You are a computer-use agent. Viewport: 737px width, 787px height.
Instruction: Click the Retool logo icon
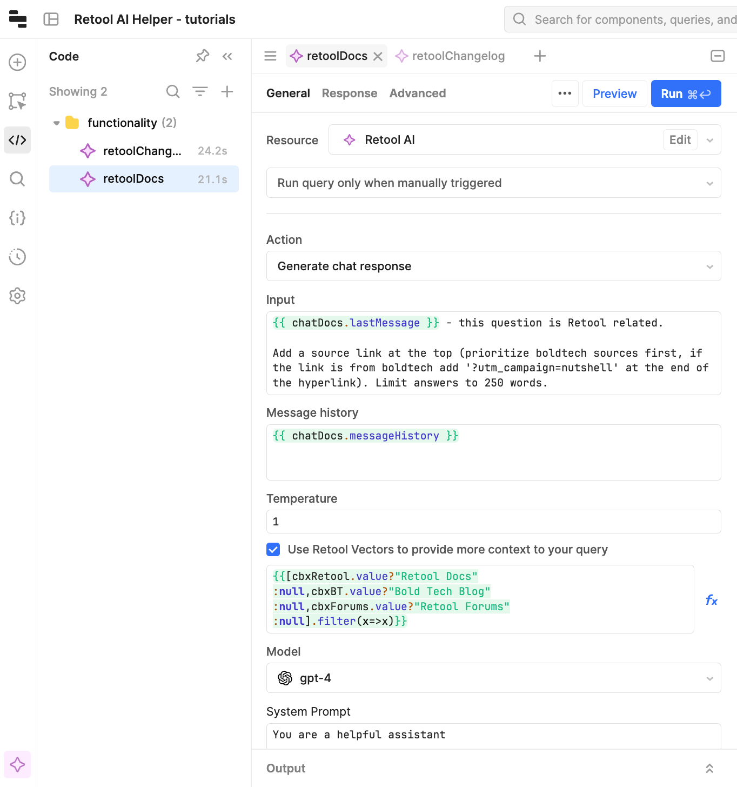pyautogui.click(x=18, y=19)
